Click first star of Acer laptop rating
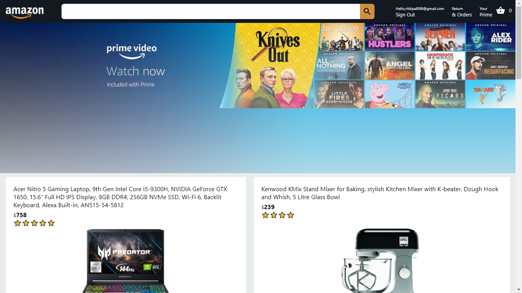The image size is (522, 293). click(x=18, y=223)
